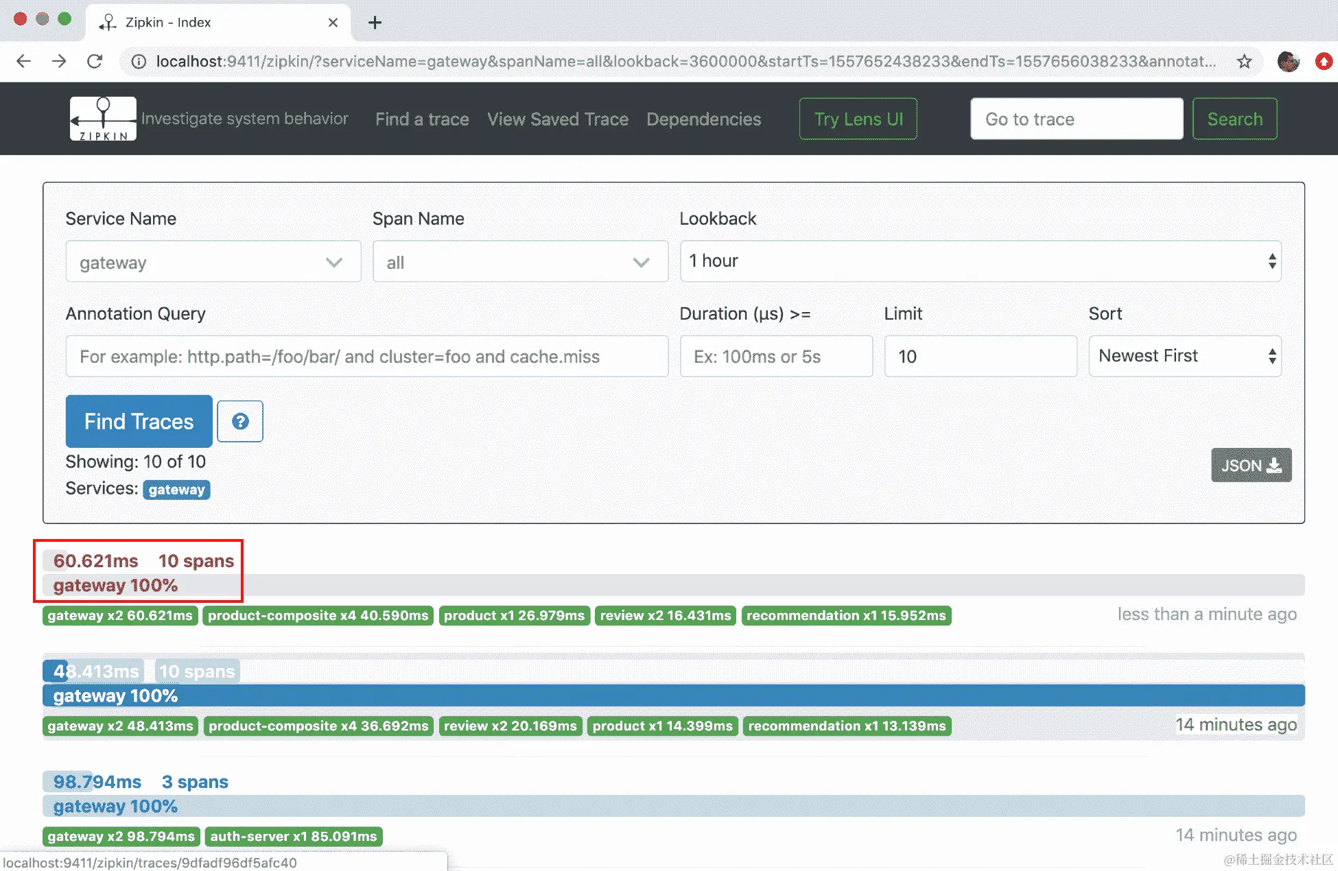Screen dimensions: 1338x871
Task: Open the blue 48.413ms trace bar
Action: [672, 695]
